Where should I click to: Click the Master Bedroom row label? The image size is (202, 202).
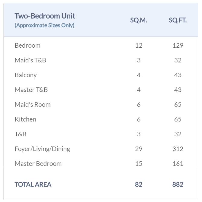pyautogui.click(x=38, y=164)
